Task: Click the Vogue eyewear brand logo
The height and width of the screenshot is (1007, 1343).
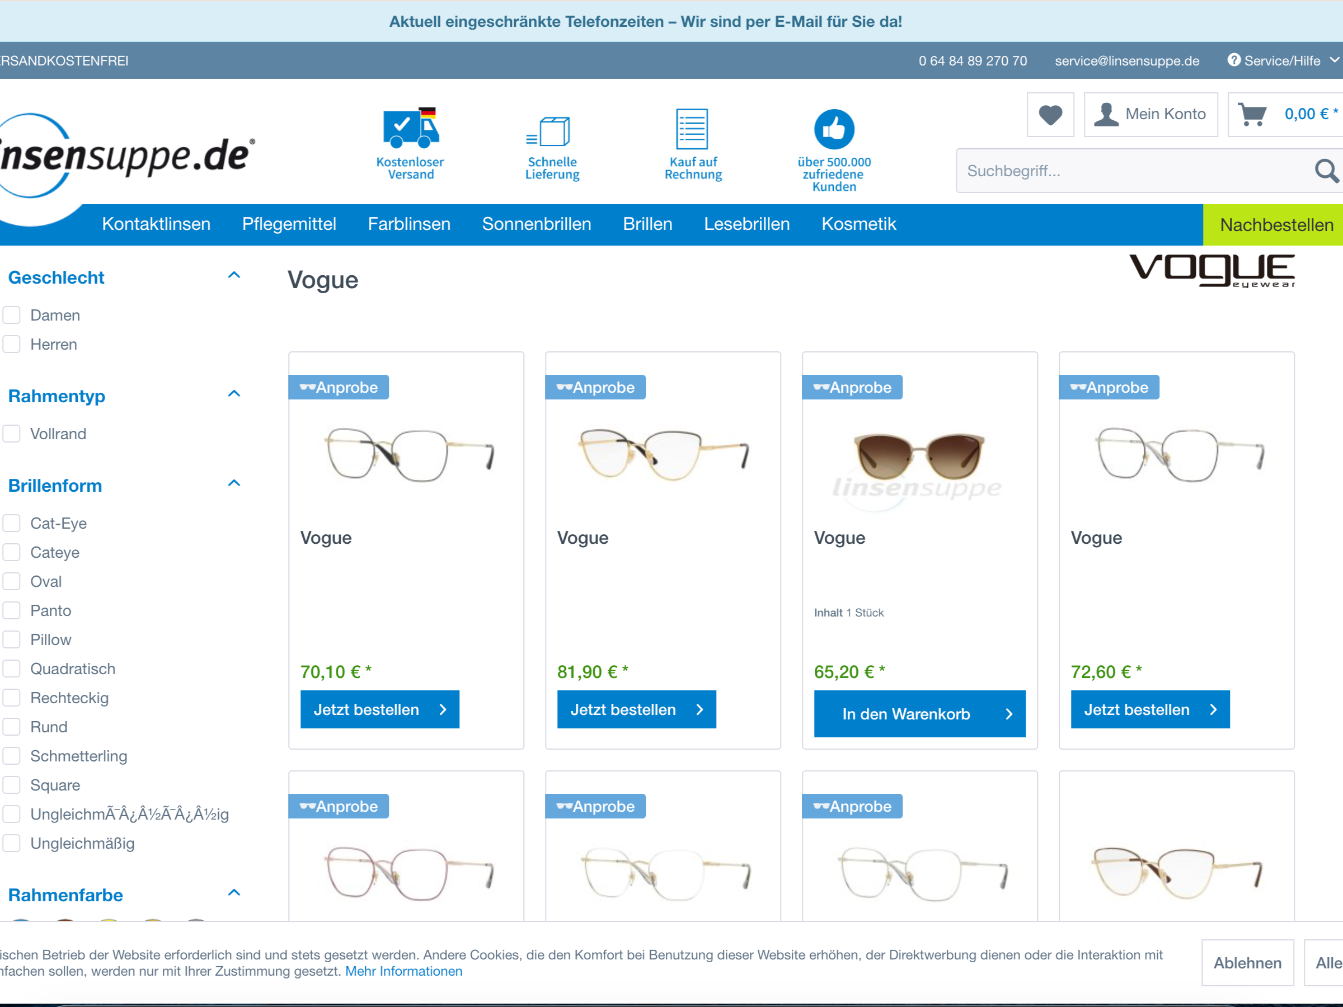Action: pos(1213,271)
